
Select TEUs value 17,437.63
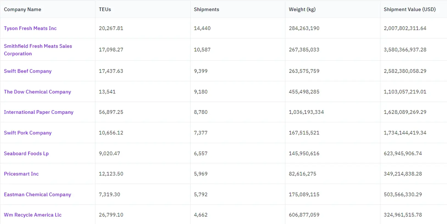click(111, 71)
